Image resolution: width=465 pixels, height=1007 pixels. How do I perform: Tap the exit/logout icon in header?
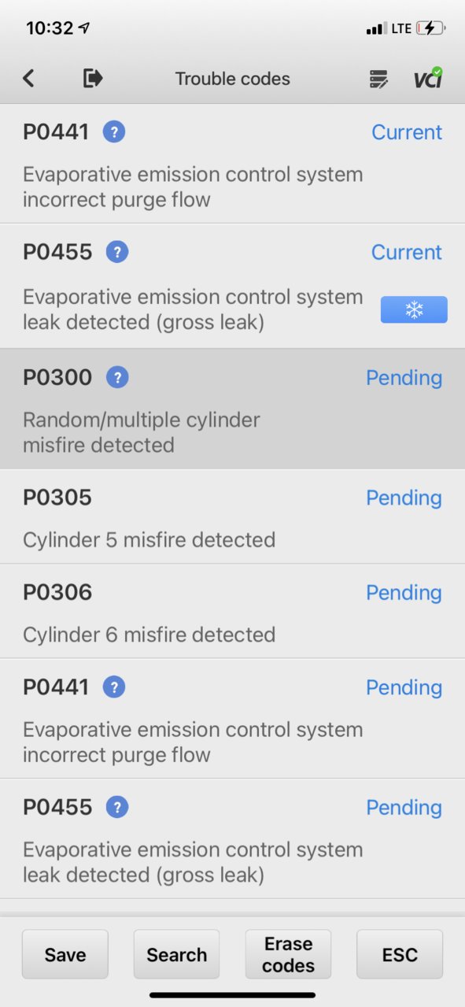tap(93, 78)
